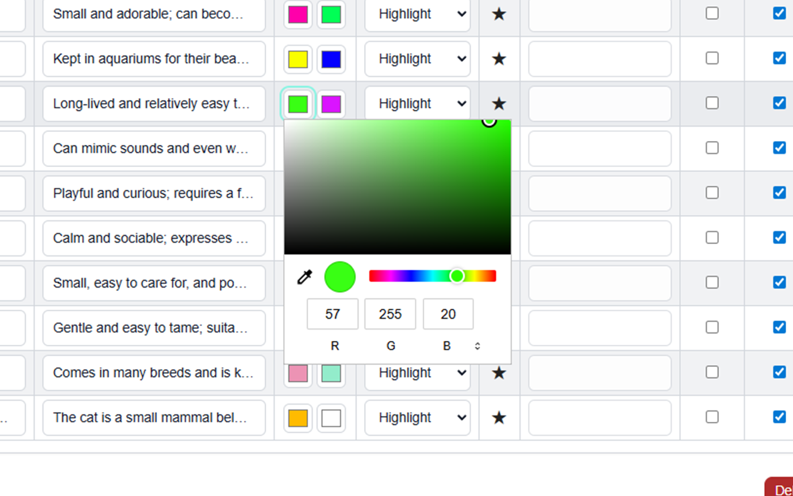Check the checkbox on "Gentle and easy to tame" row

tap(711, 327)
